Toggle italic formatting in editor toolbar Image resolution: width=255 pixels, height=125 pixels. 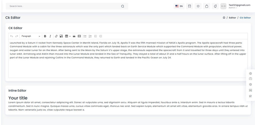pyautogui.click(x=50, y=36)
